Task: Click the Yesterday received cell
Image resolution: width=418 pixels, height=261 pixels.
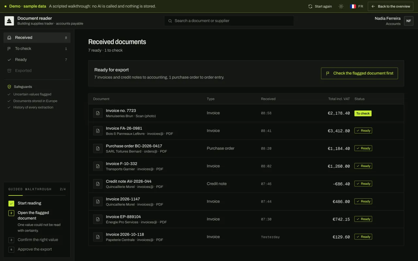Action: click(x=270, y=237)
